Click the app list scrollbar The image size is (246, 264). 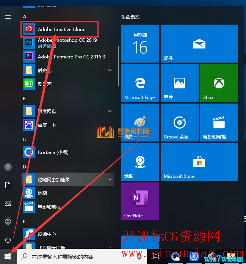coord(119,66)
